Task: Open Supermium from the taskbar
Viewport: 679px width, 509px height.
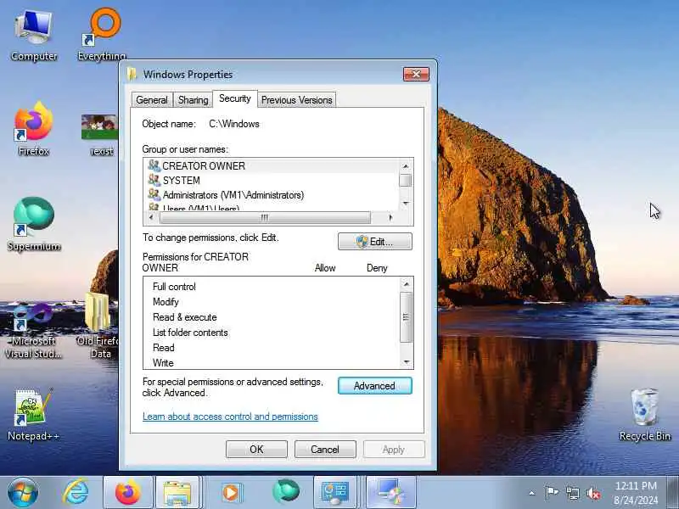Action: point(285,492)
